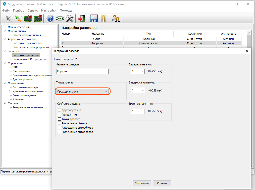
Task: Select Считыватели in the tree
Action: pos(21,71)
